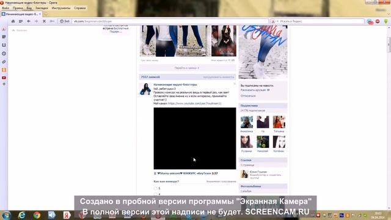Screen dimensions: 391x220
Task: Open the Ссылки section header
Action: click(x=263, y=160)
